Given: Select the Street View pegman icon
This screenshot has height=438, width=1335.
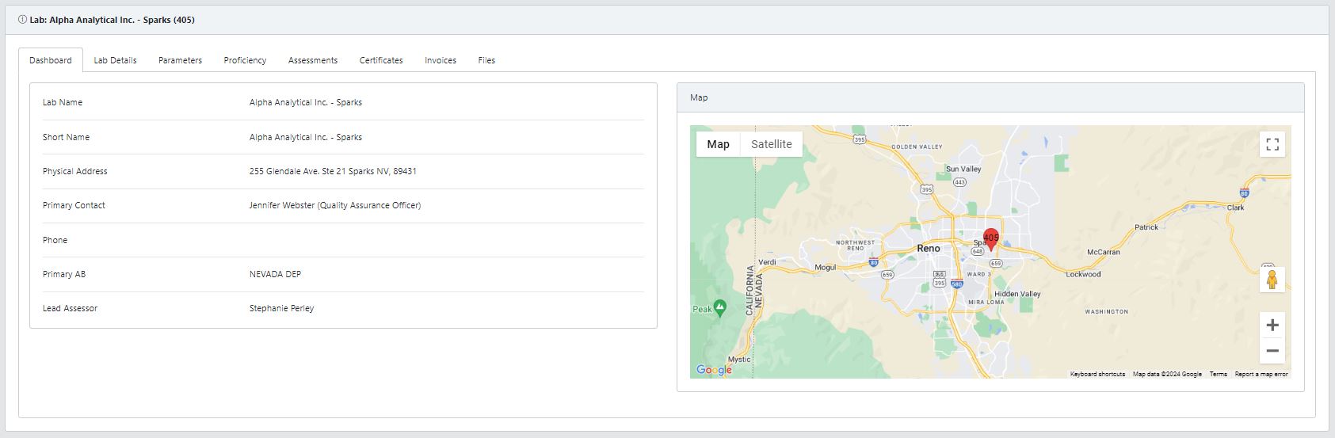Looking at the screenshot, I should point(1272,280).
